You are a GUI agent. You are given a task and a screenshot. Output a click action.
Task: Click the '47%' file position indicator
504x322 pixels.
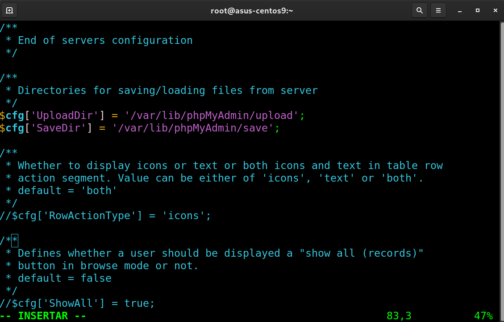tap(483, 316)
